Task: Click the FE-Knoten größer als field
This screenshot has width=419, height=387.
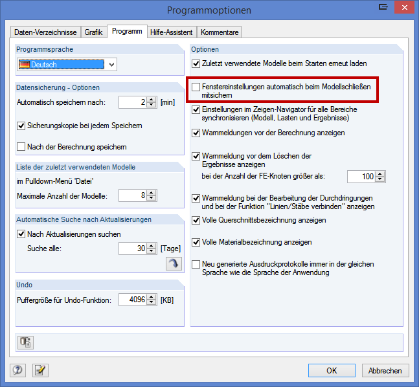Action: [361, 177]
